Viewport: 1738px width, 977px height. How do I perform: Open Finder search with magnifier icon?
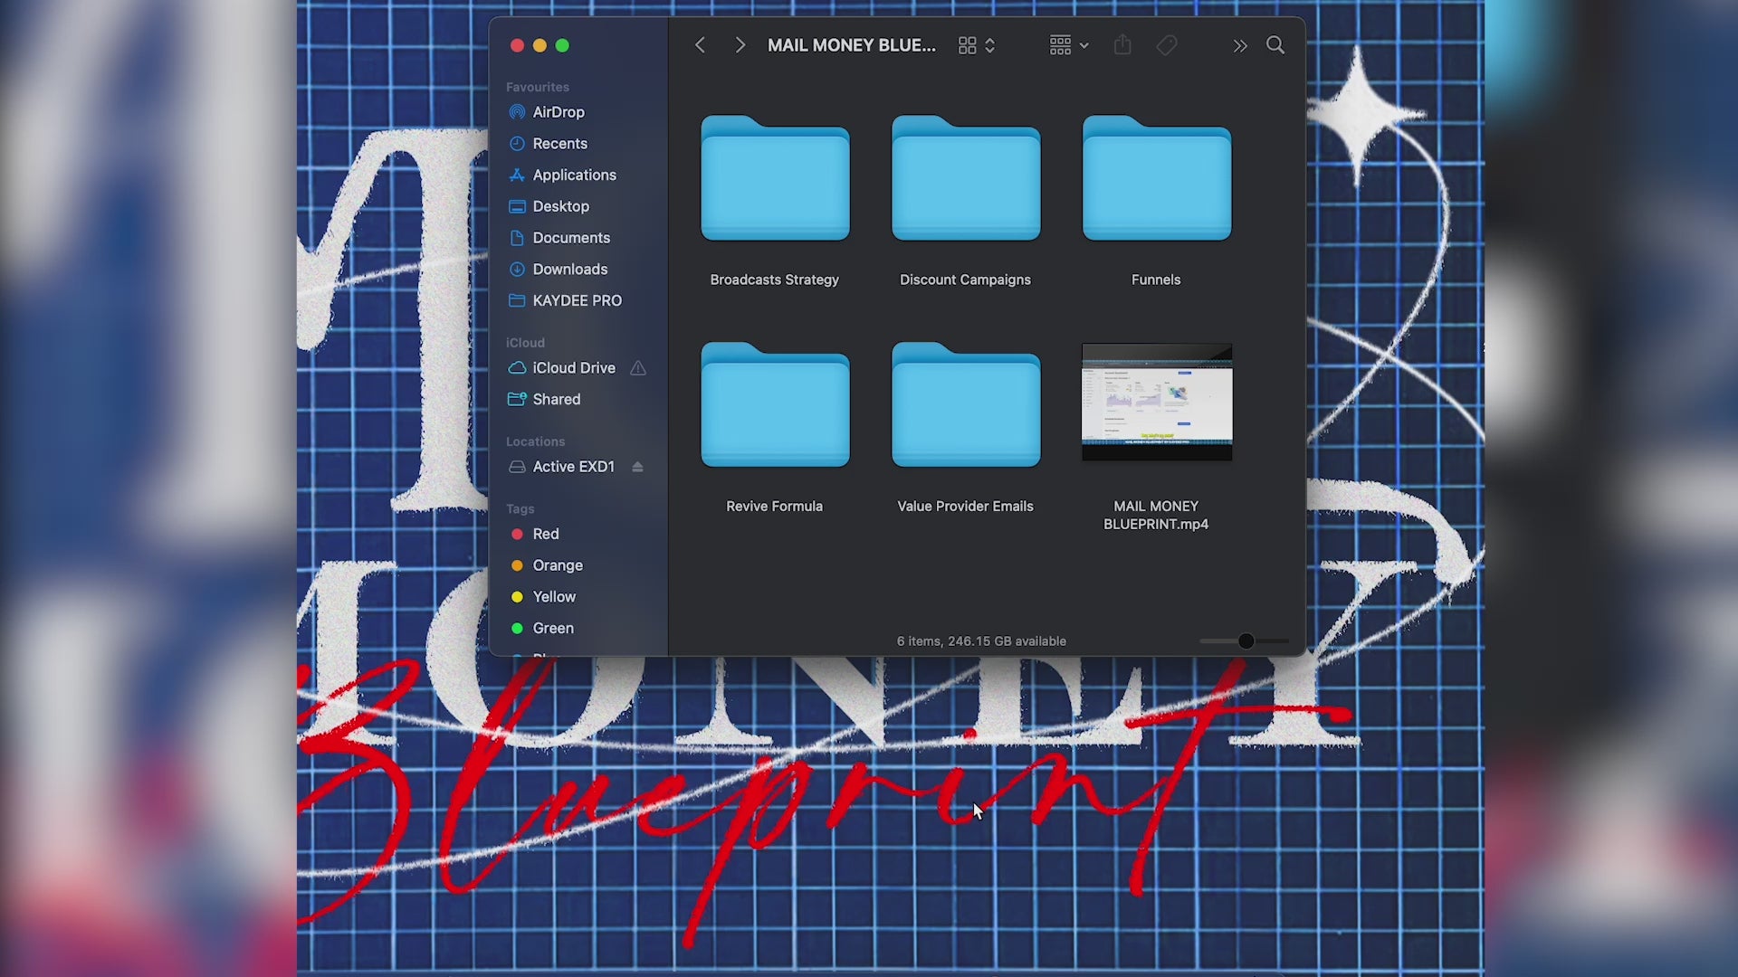1275,45
